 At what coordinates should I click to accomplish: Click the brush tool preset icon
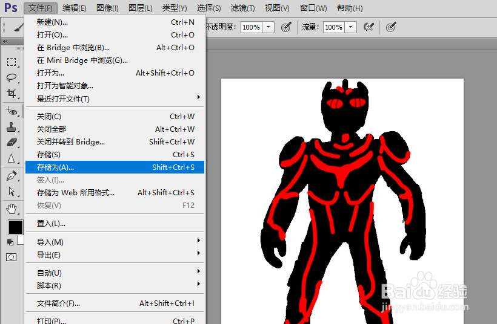[18, 27]
